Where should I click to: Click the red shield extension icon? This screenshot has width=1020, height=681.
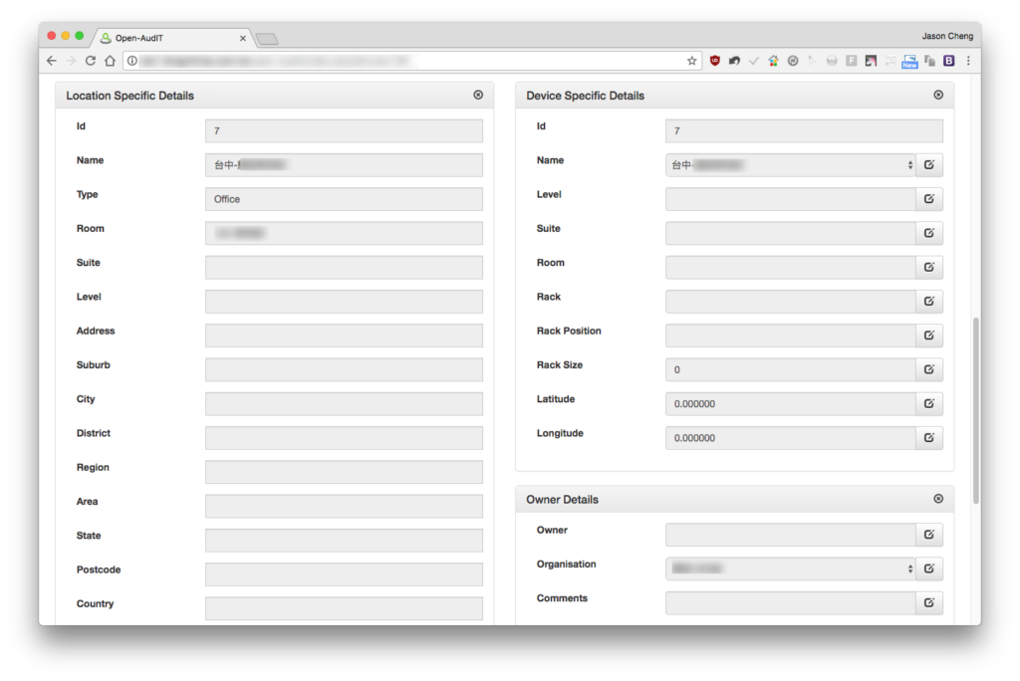click(x=715, y=61)
